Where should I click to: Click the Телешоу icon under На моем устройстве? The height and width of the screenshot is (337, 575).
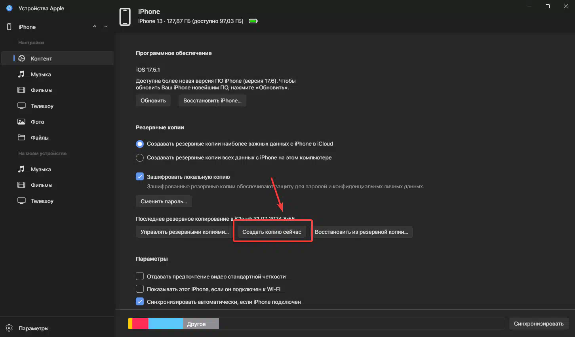click(x=21, y=201)
